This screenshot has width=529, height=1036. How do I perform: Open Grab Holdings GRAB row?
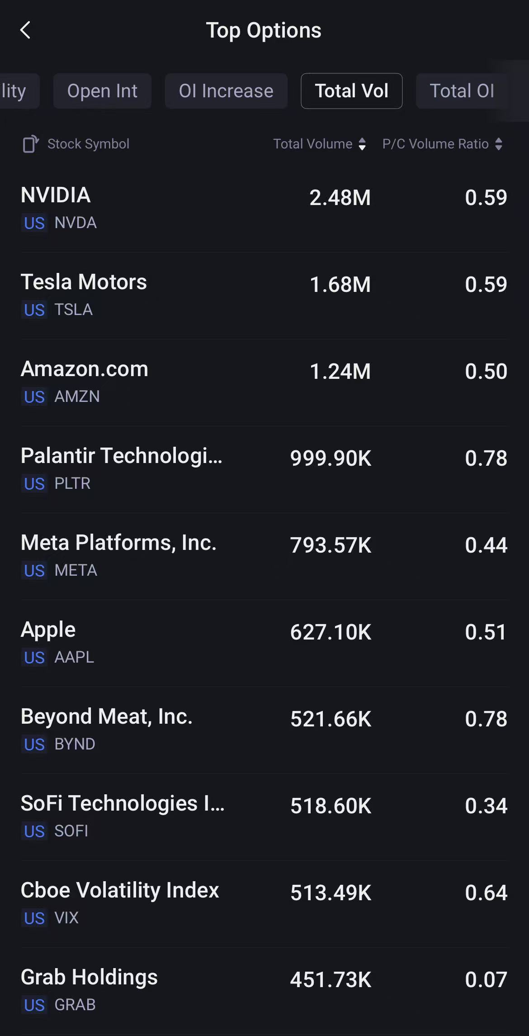click(264, 990)
